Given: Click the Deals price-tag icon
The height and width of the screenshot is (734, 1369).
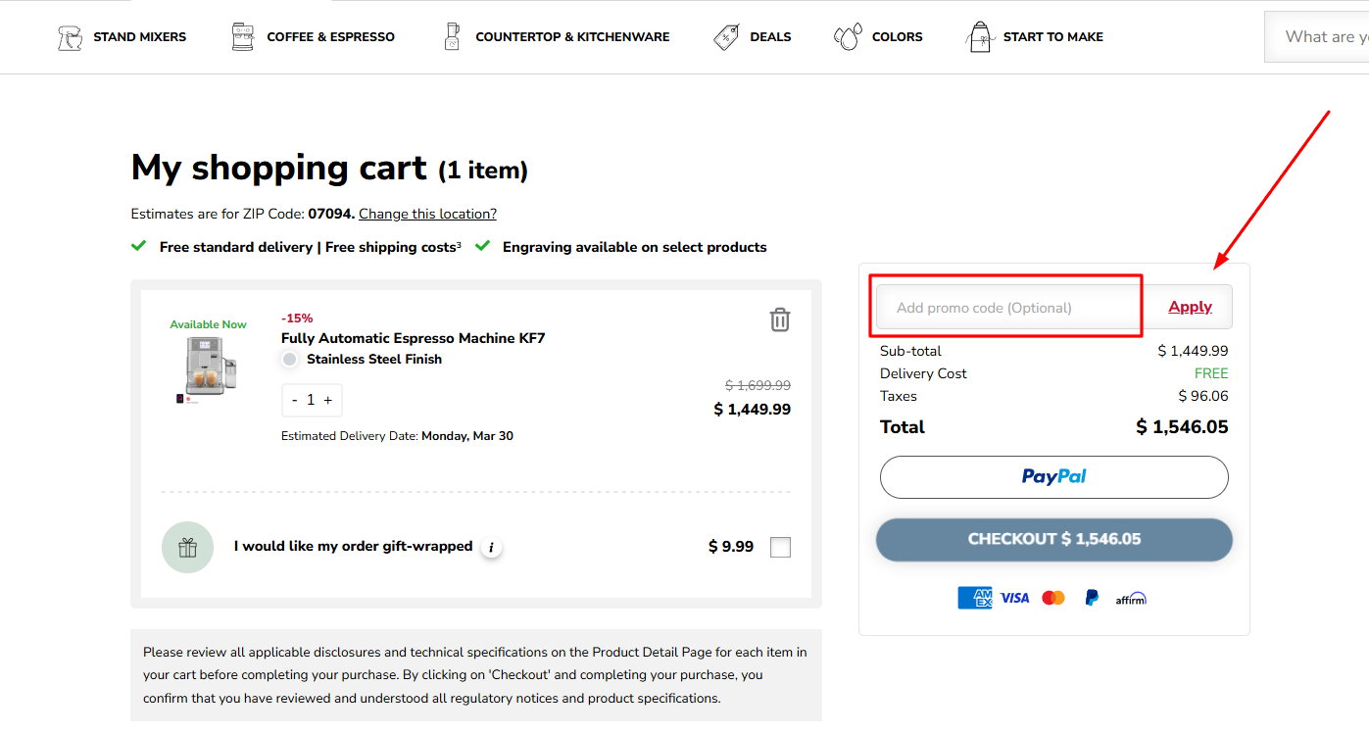Looking at the screenshot, I should [x=726, y=35].
